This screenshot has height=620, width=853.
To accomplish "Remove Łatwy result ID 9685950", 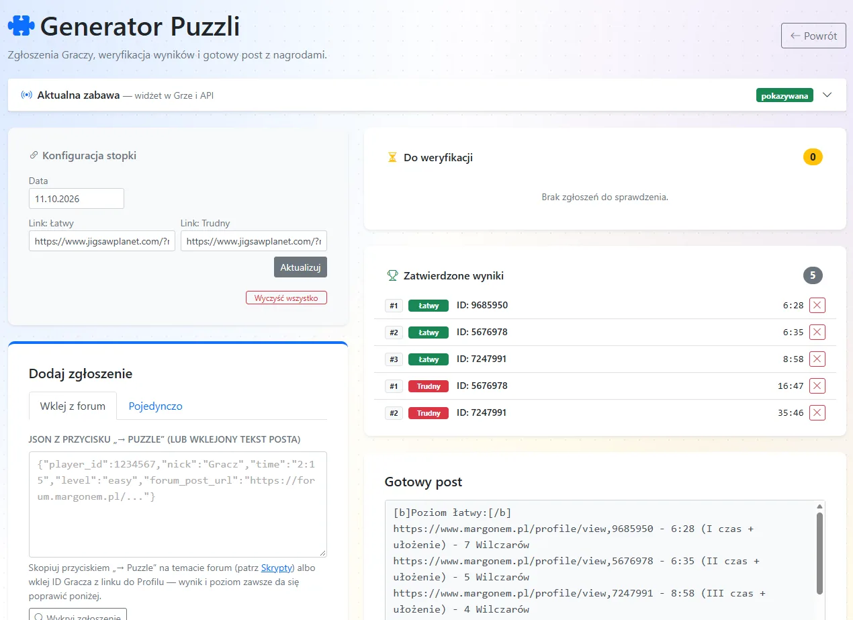I will coord(817,306).
